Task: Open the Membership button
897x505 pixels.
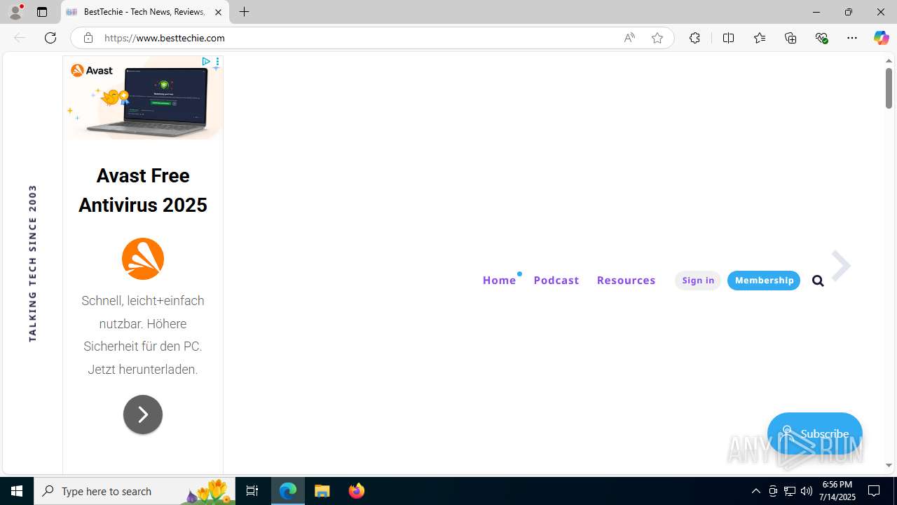Action: tap(764, 281)
